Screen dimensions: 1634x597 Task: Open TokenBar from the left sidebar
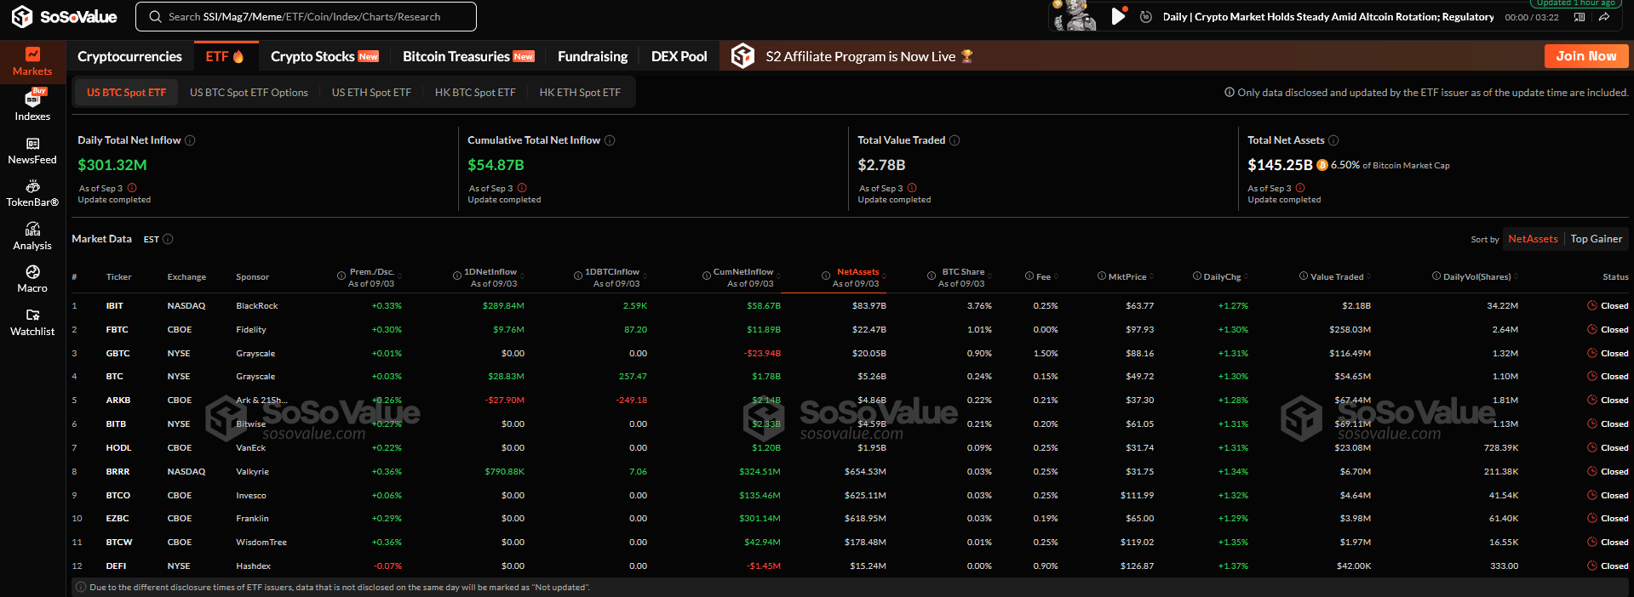pos(32,193)
